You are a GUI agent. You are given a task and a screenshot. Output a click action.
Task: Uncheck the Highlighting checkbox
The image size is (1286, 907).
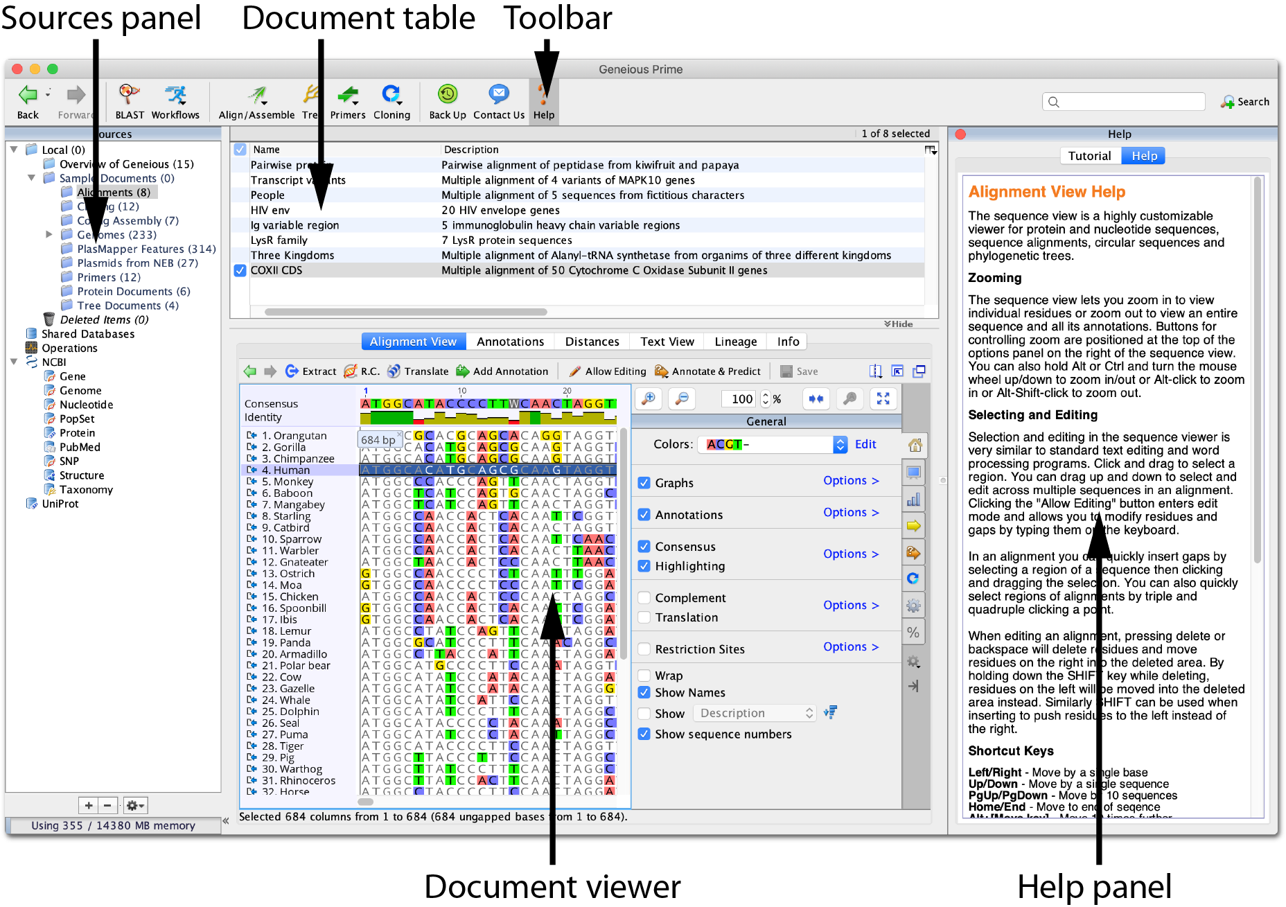(x=644, y=566)
